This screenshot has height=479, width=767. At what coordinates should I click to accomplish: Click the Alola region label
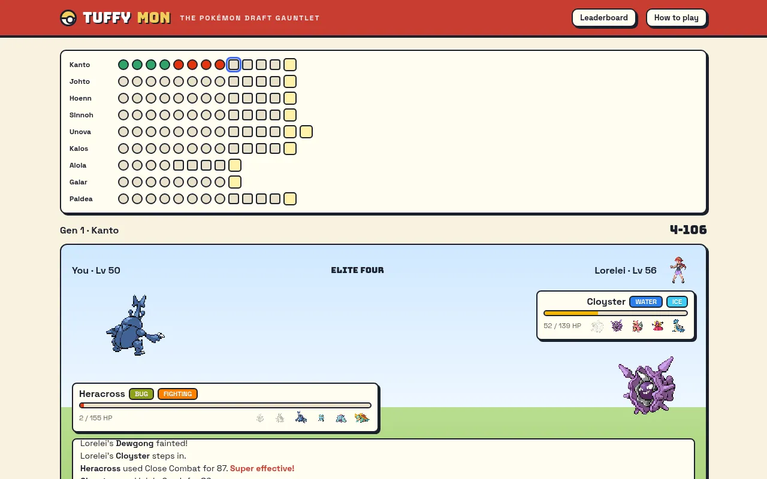[x=78, y=165]
